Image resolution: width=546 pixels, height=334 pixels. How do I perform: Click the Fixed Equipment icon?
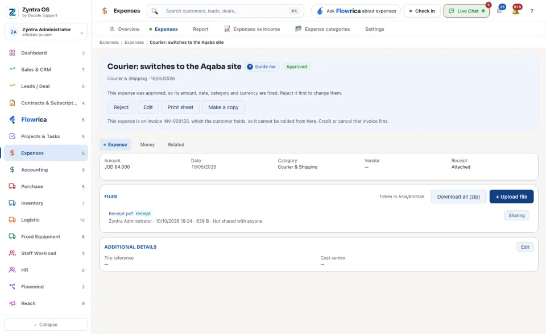12,236
